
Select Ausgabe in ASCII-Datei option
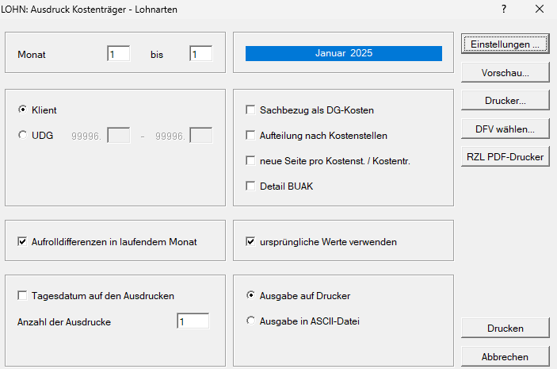coord(251,321)
